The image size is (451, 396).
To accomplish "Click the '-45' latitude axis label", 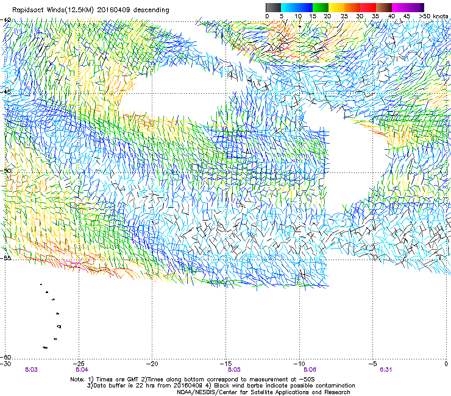I will (x=5, y=92).
